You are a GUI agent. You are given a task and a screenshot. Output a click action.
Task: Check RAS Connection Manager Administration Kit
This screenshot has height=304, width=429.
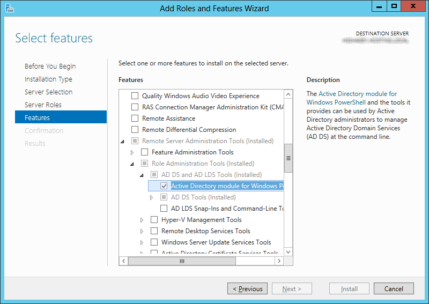(x=135, y=107)
